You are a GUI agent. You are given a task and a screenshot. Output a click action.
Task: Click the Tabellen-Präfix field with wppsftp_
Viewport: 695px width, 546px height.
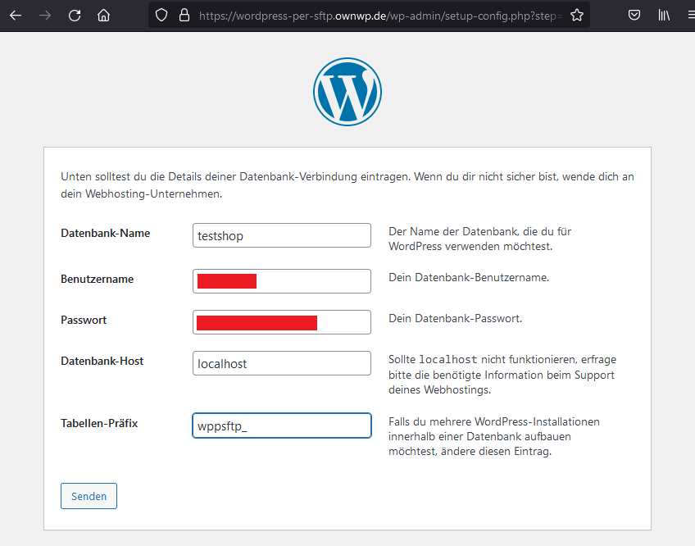(x=282, y=425)
